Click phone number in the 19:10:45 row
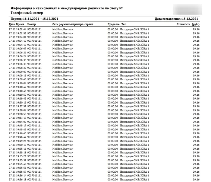Viewport: 211px width, 182px height. pyautogui.click(x=34, y=91)
